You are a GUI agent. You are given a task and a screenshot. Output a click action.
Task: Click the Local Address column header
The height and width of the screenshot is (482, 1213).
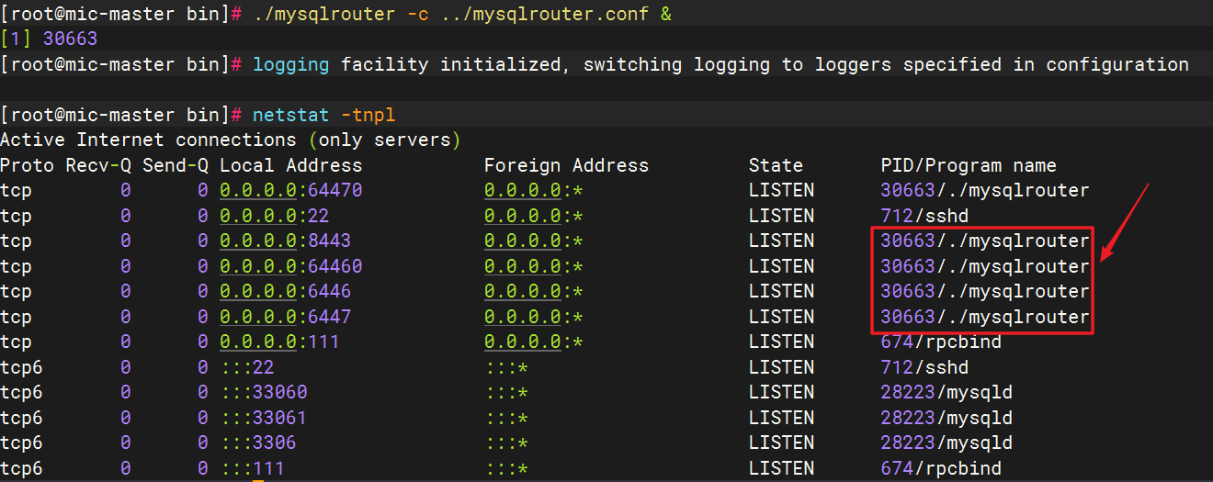point(291,165)
